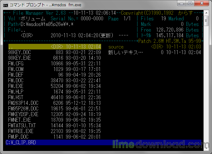Select file FM.DOC
The image size is (212, 154).
tap(54, 80)
